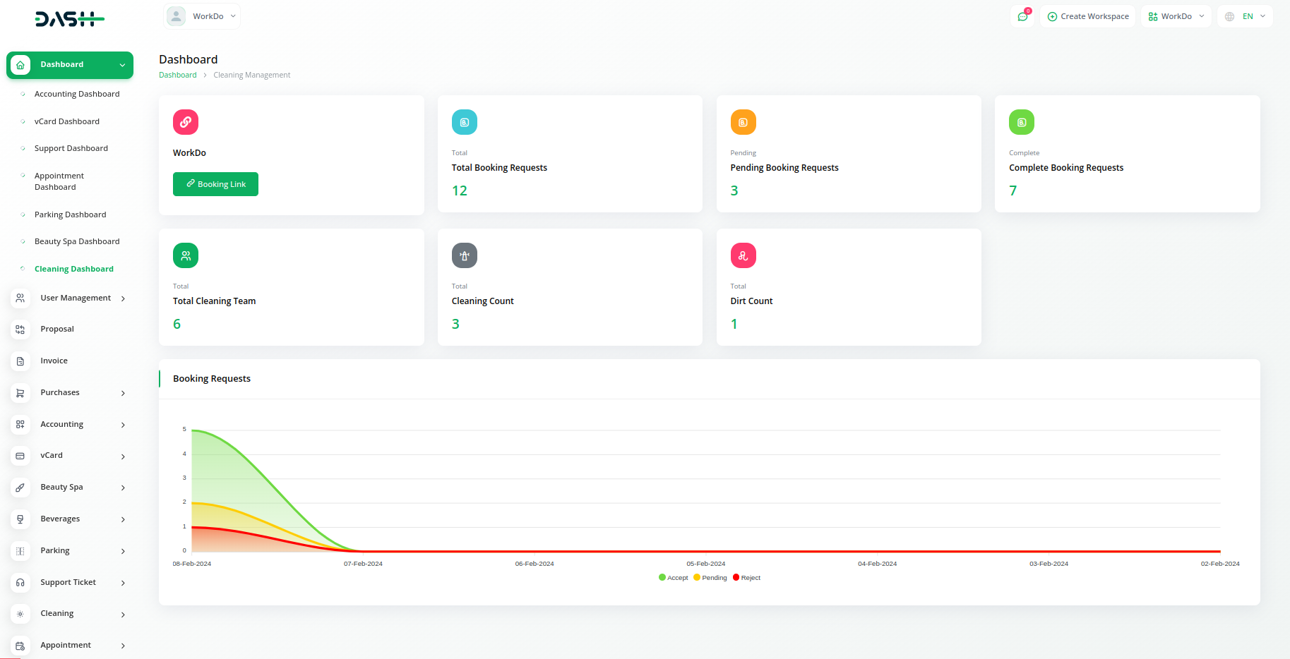Click the orange Pending Booking Requests icon
This screenshot has height=659, width=1290.
pyautogui.click(x=743, y=122)
